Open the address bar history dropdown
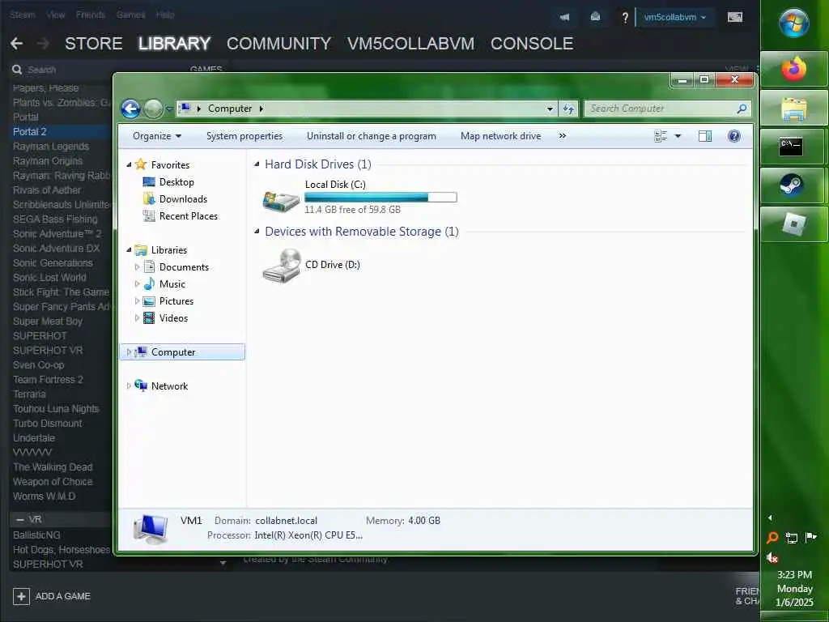Screen dimensions: 829x622 click(550, 109)
